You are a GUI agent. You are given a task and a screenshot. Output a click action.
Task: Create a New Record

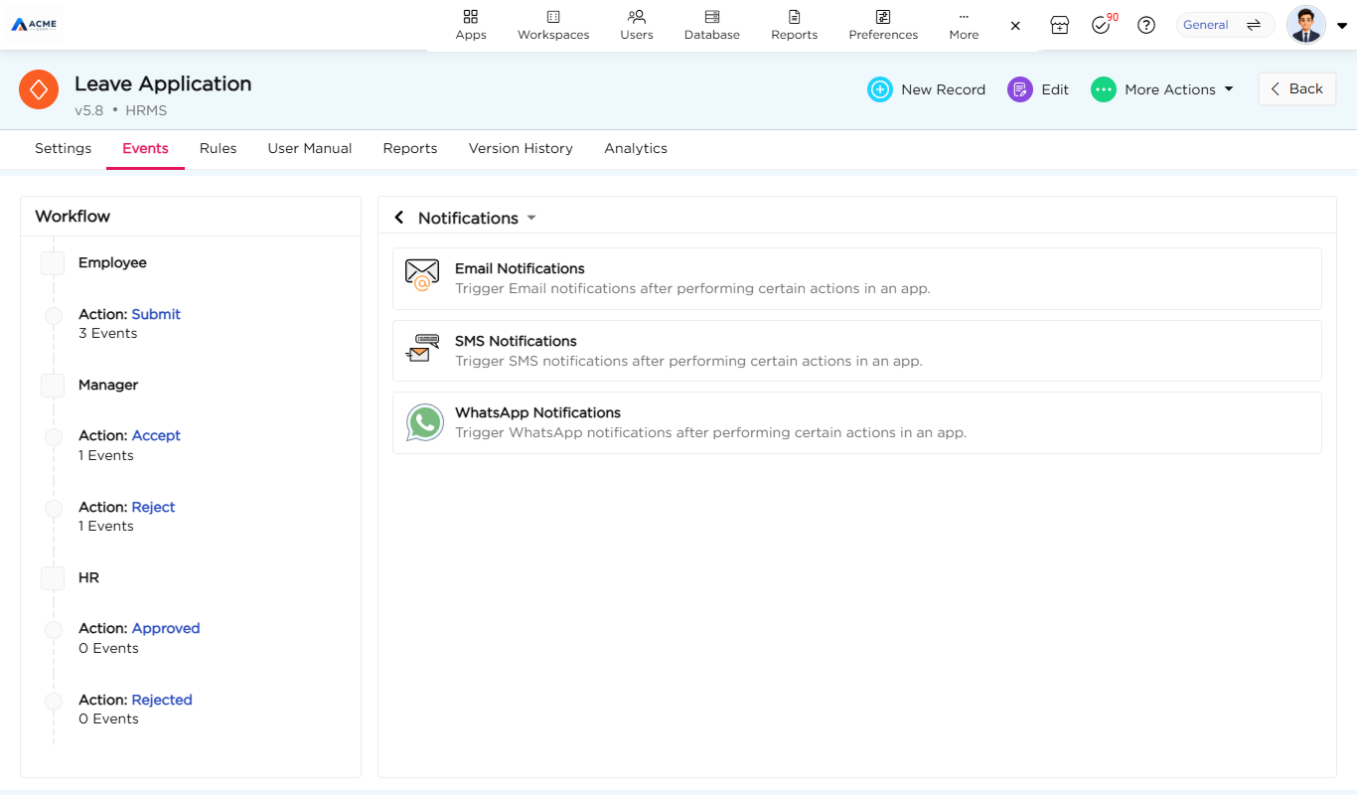coord(927,89)
